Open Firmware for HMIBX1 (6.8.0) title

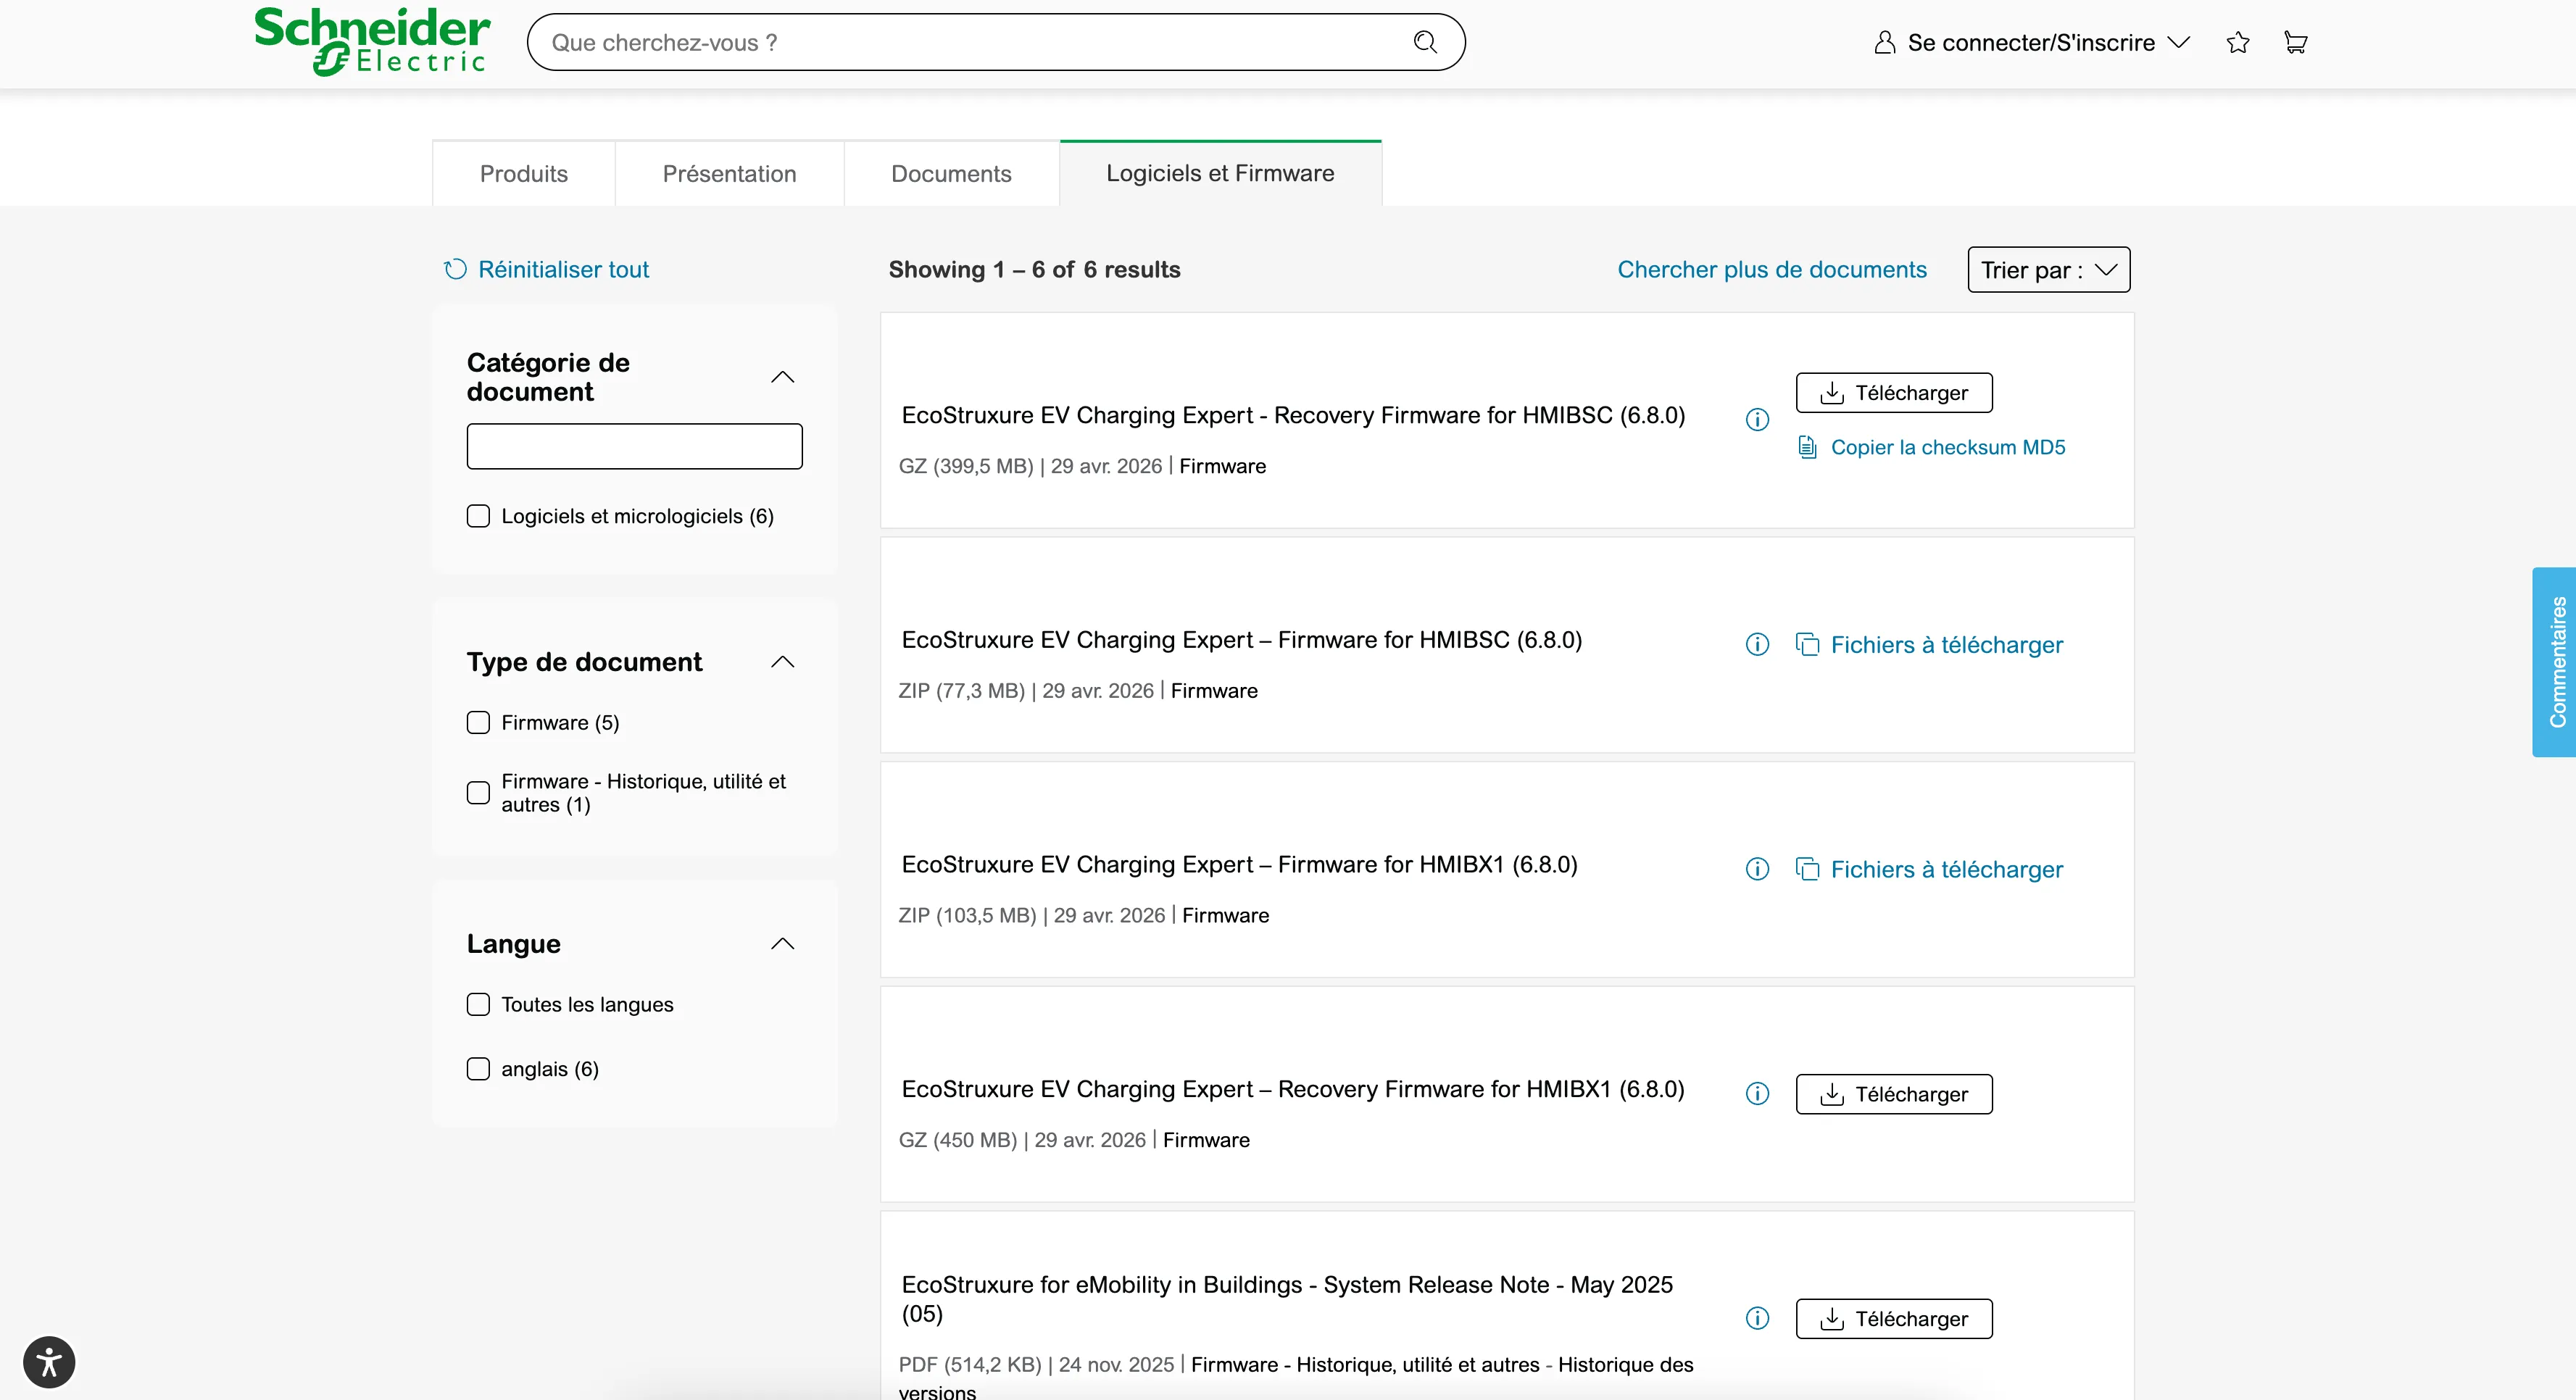[1240, 865]
